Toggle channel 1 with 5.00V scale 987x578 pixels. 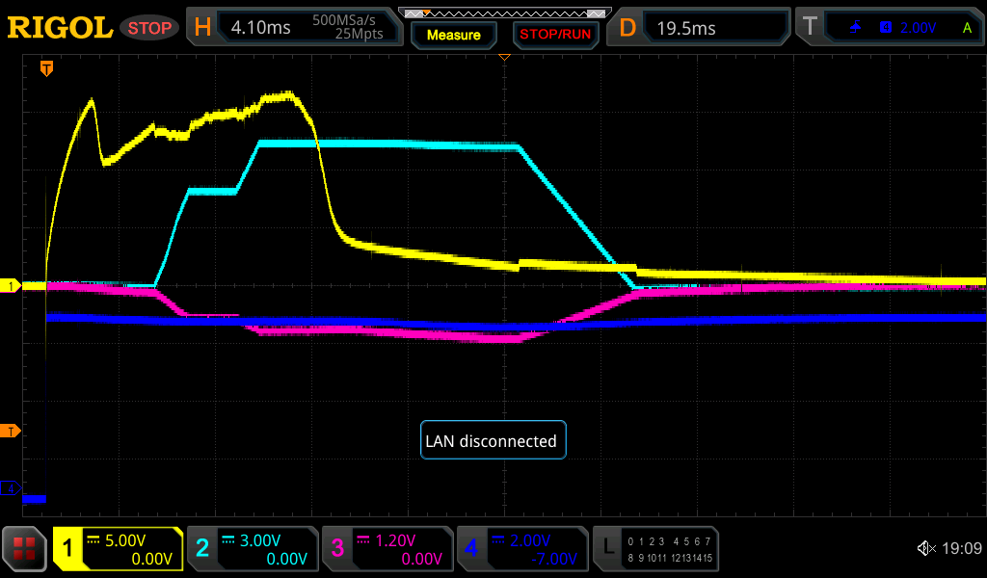[119, 549]
